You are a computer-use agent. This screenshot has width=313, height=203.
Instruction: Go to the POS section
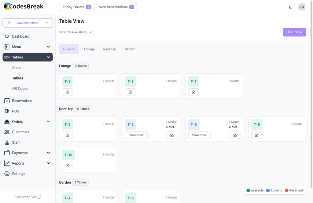click(x=15, y=111)
